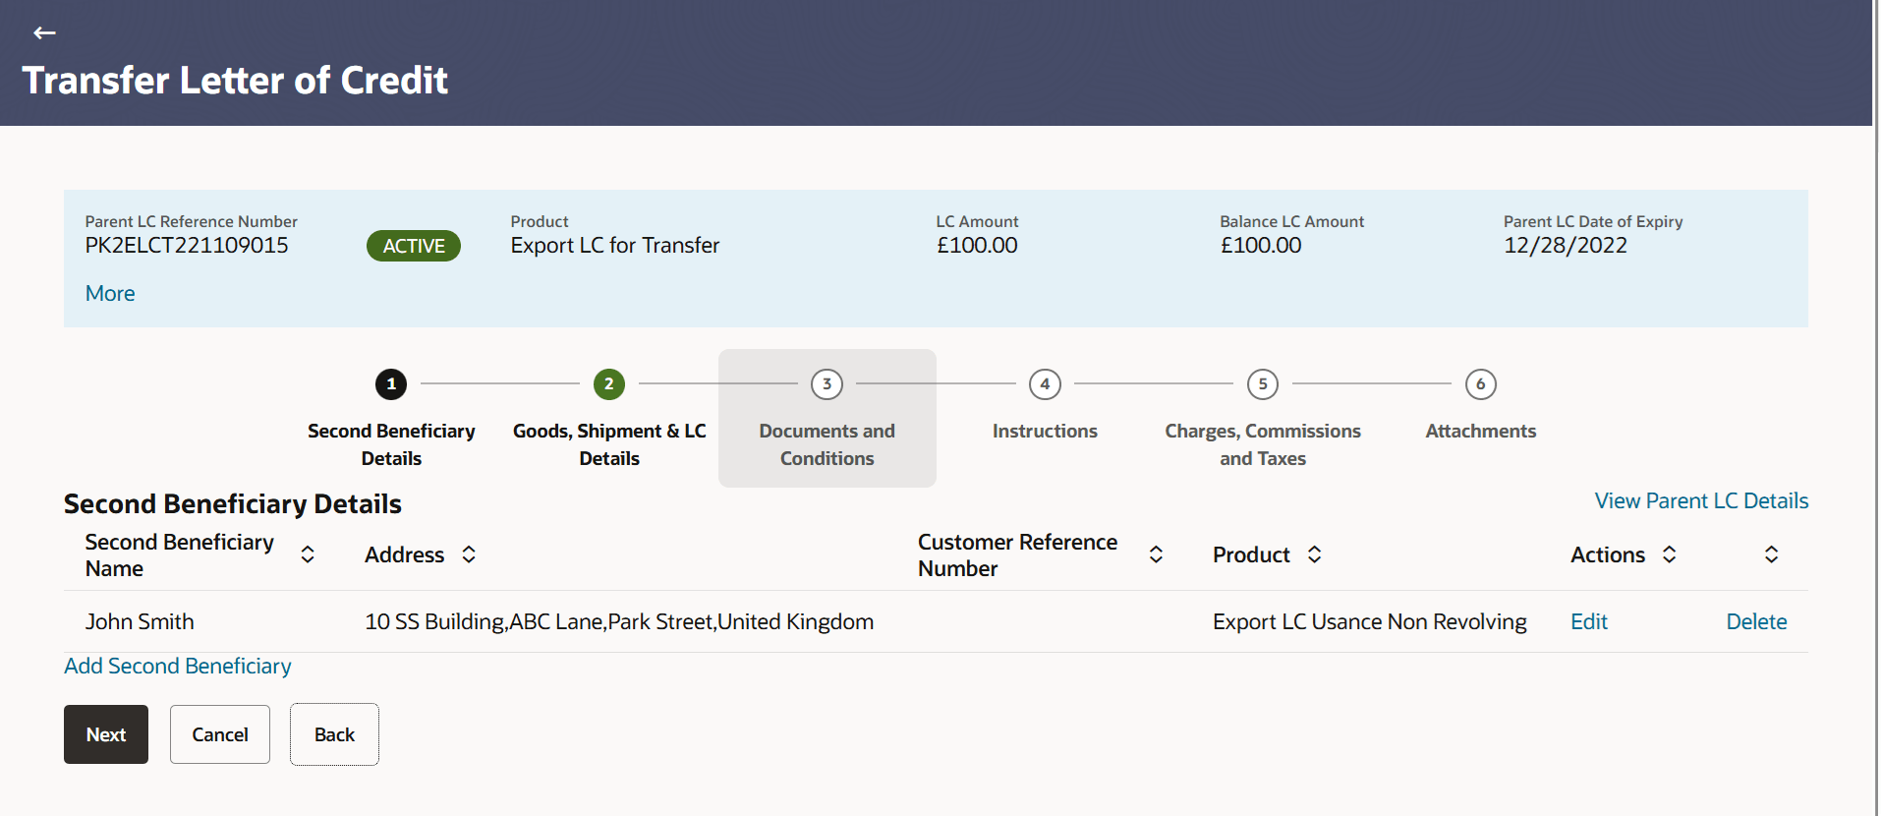Select step 3 Documents and Conditions circle

pos(826,384)
